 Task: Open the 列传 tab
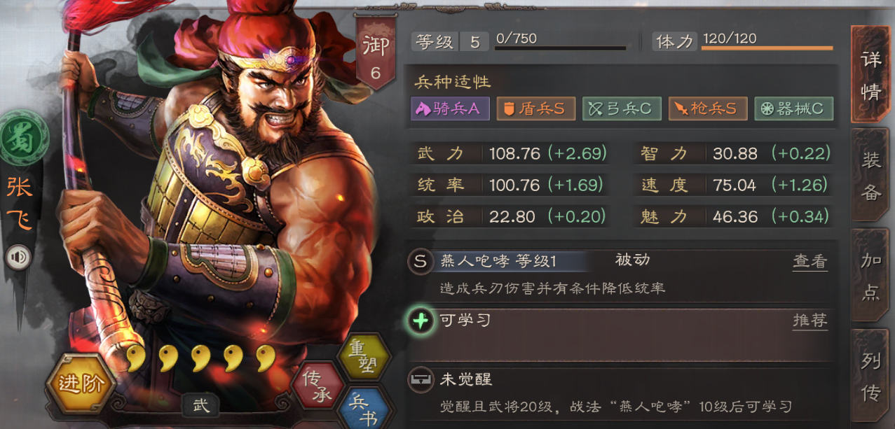coord(871,376)
